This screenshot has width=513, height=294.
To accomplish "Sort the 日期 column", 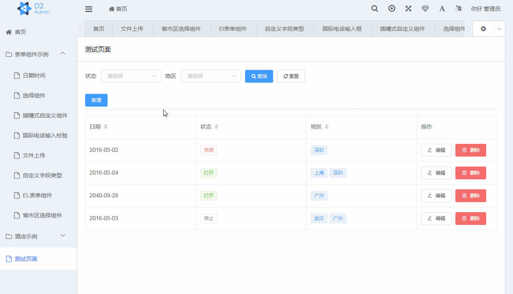I will click(106, 127).
